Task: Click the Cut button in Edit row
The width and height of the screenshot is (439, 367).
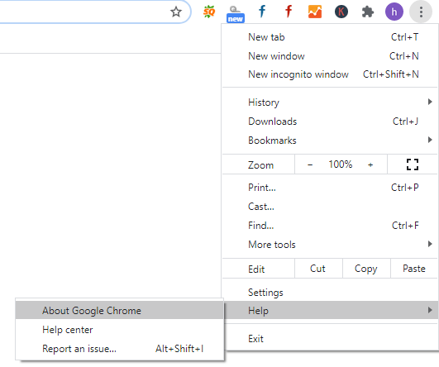Action: [318, 269]
